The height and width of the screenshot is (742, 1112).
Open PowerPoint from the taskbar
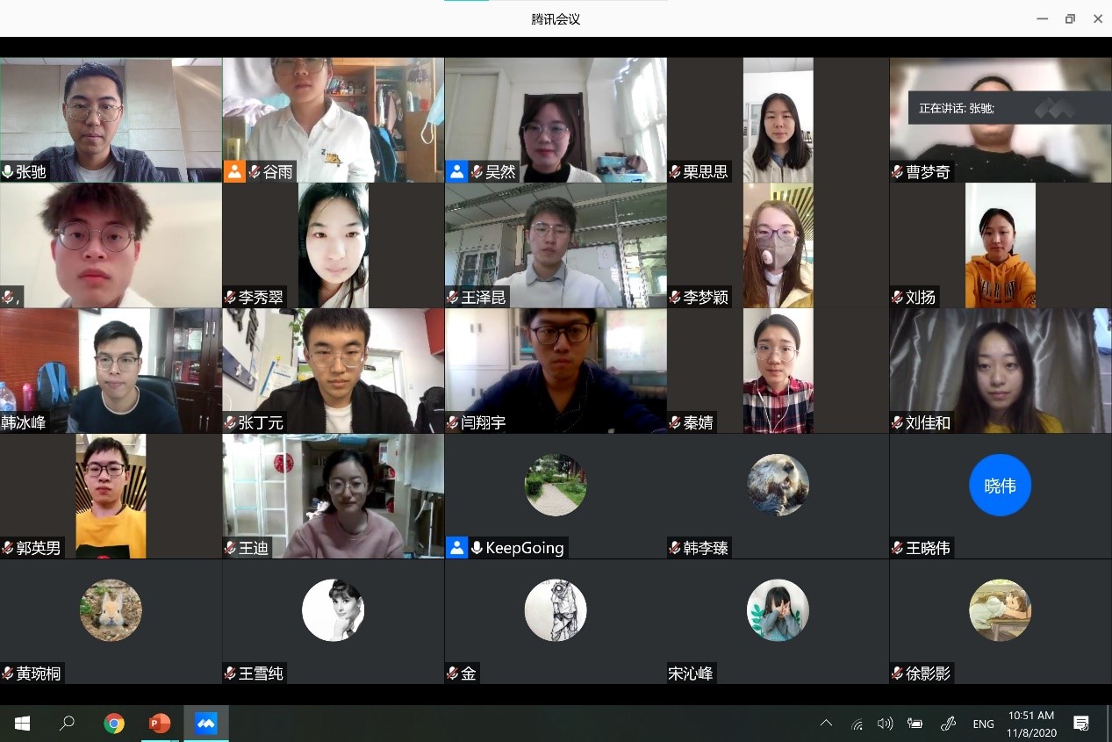point(160,724)
